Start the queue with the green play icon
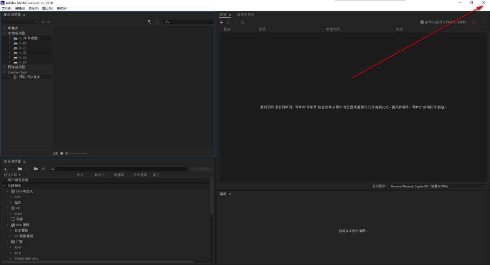Image resolution: width=490 pixels, height=265 pixels. (x=482, y=22)
